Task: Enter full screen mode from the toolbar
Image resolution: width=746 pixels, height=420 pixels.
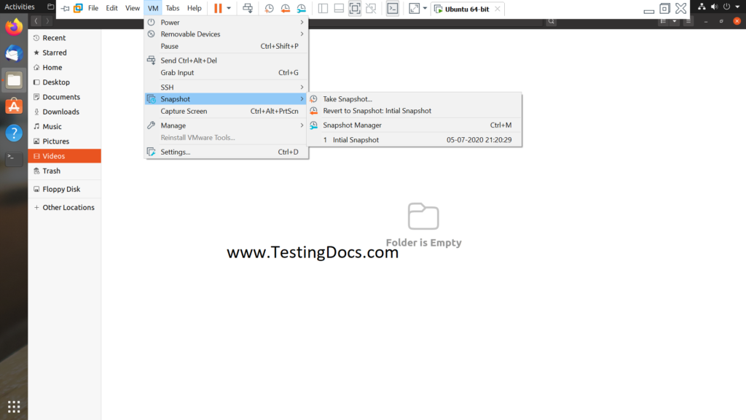Action: pos(355,8)
